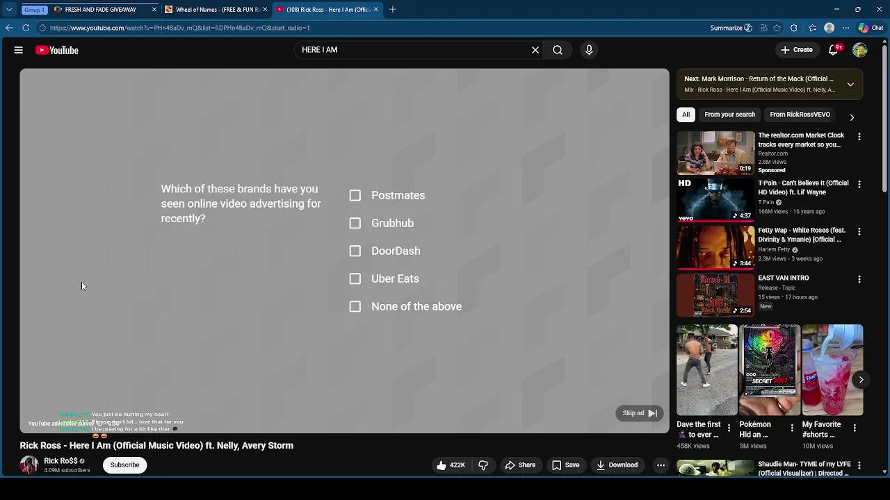
Task: Open options menu for T-Pain video
Action: [x=859, y=184]
